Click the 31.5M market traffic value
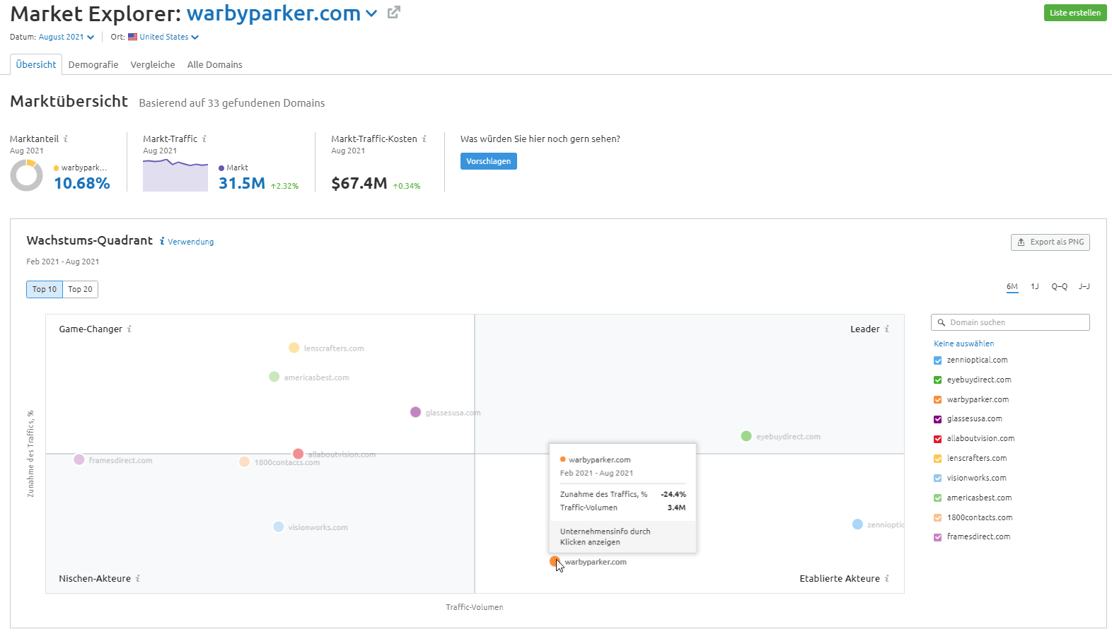Image resolution: width=1112 pixels, height=634 pixels. click(242, 184)
